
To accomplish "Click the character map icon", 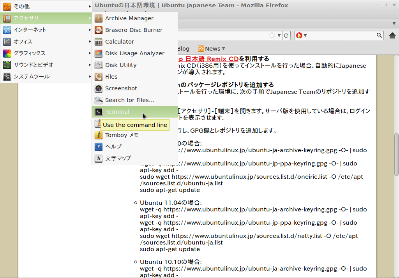I will point(99,158).
